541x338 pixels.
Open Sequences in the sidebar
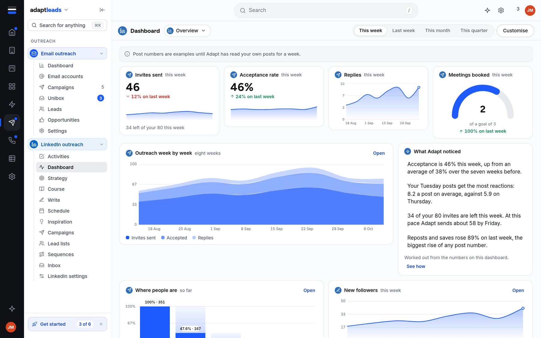[72, 254]
